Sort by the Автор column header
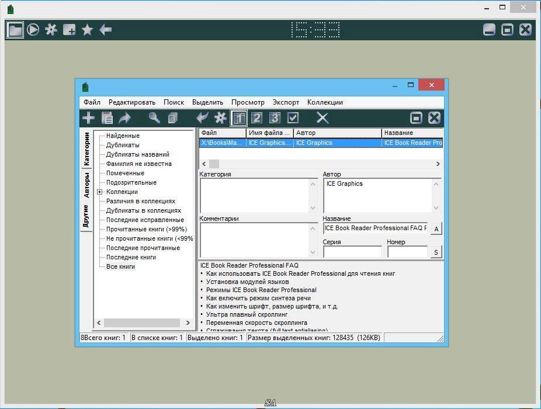The height and width of the screenshot is (409, 541). pyautogui.click(x=338, y=133)
